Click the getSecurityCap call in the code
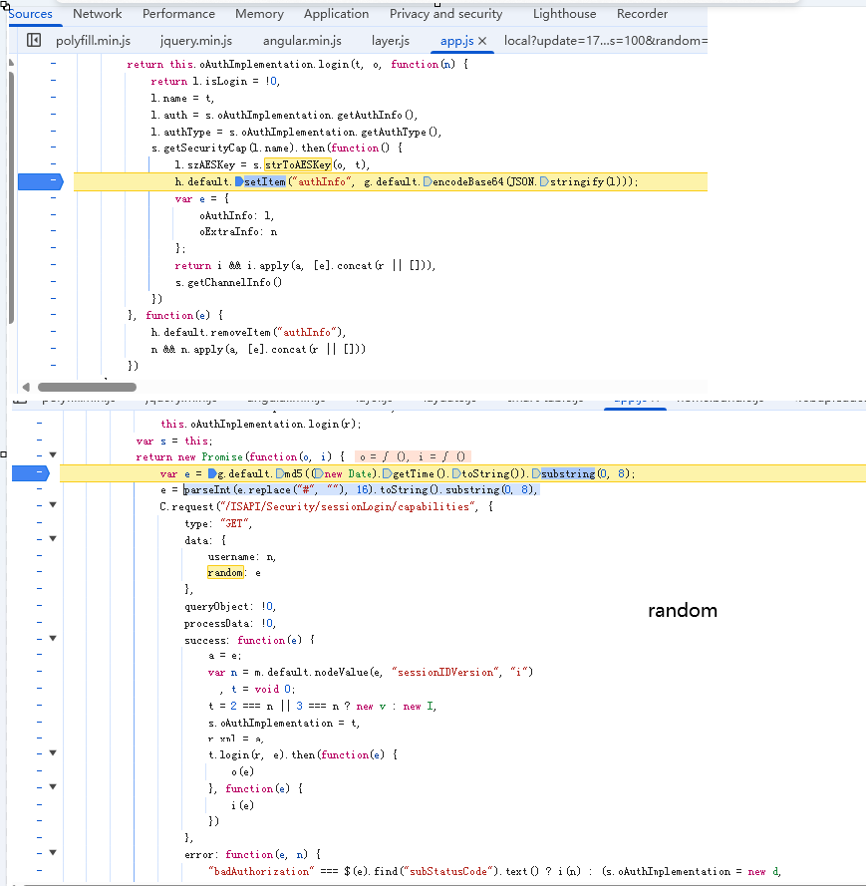 (205, 148)
